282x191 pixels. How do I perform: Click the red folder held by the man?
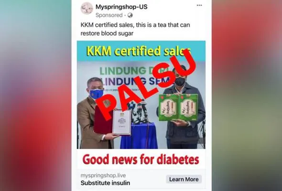(x=103, y=120)
